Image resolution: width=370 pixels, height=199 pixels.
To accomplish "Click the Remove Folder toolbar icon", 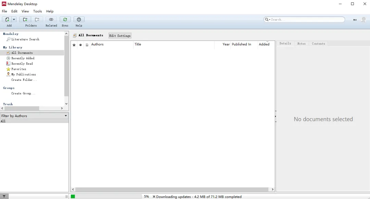I will (37, 20).
